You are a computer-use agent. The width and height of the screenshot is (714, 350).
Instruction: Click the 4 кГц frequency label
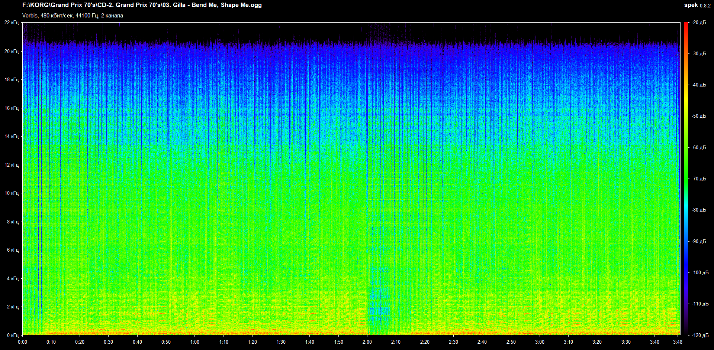point(13,278)
